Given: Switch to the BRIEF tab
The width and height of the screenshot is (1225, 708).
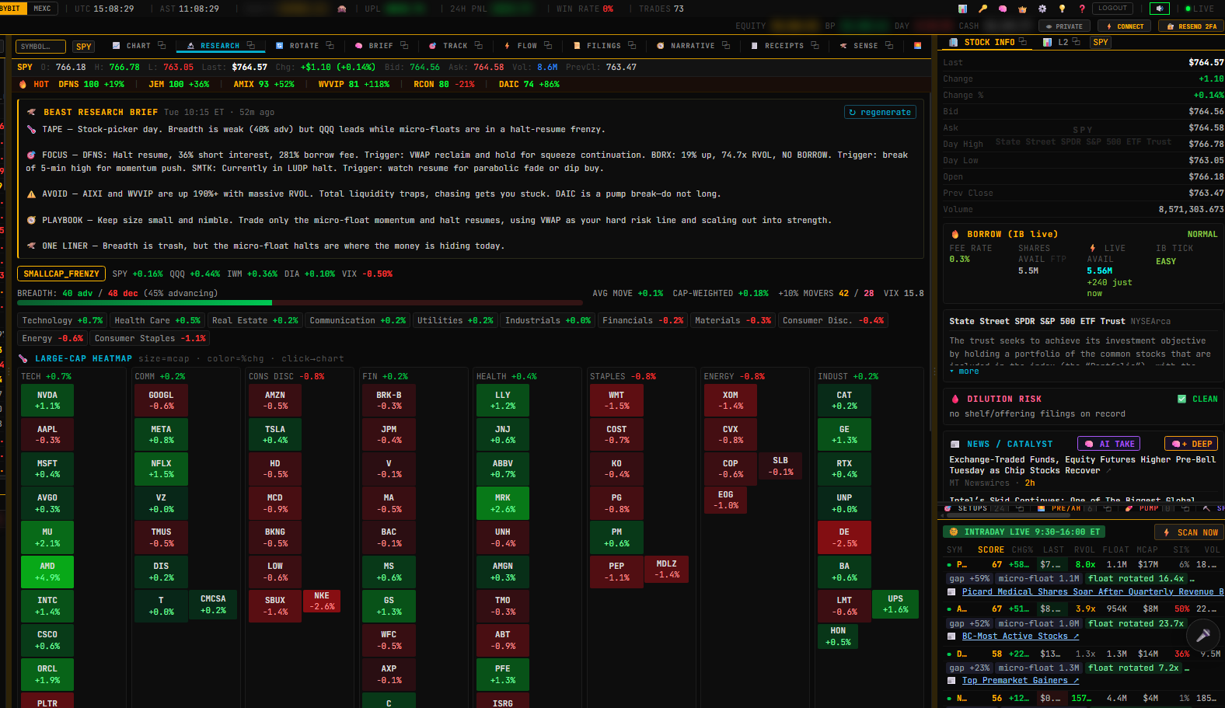Looking at the screenshot, I should coord(374,46).
